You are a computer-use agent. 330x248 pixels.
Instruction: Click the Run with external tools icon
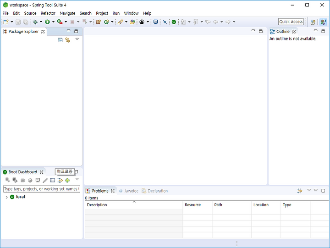[x=60, y=22]
